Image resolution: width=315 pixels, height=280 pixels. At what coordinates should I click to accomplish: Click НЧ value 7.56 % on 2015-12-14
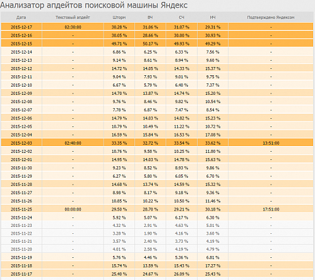pyautogui.click(x=213, y=52)
